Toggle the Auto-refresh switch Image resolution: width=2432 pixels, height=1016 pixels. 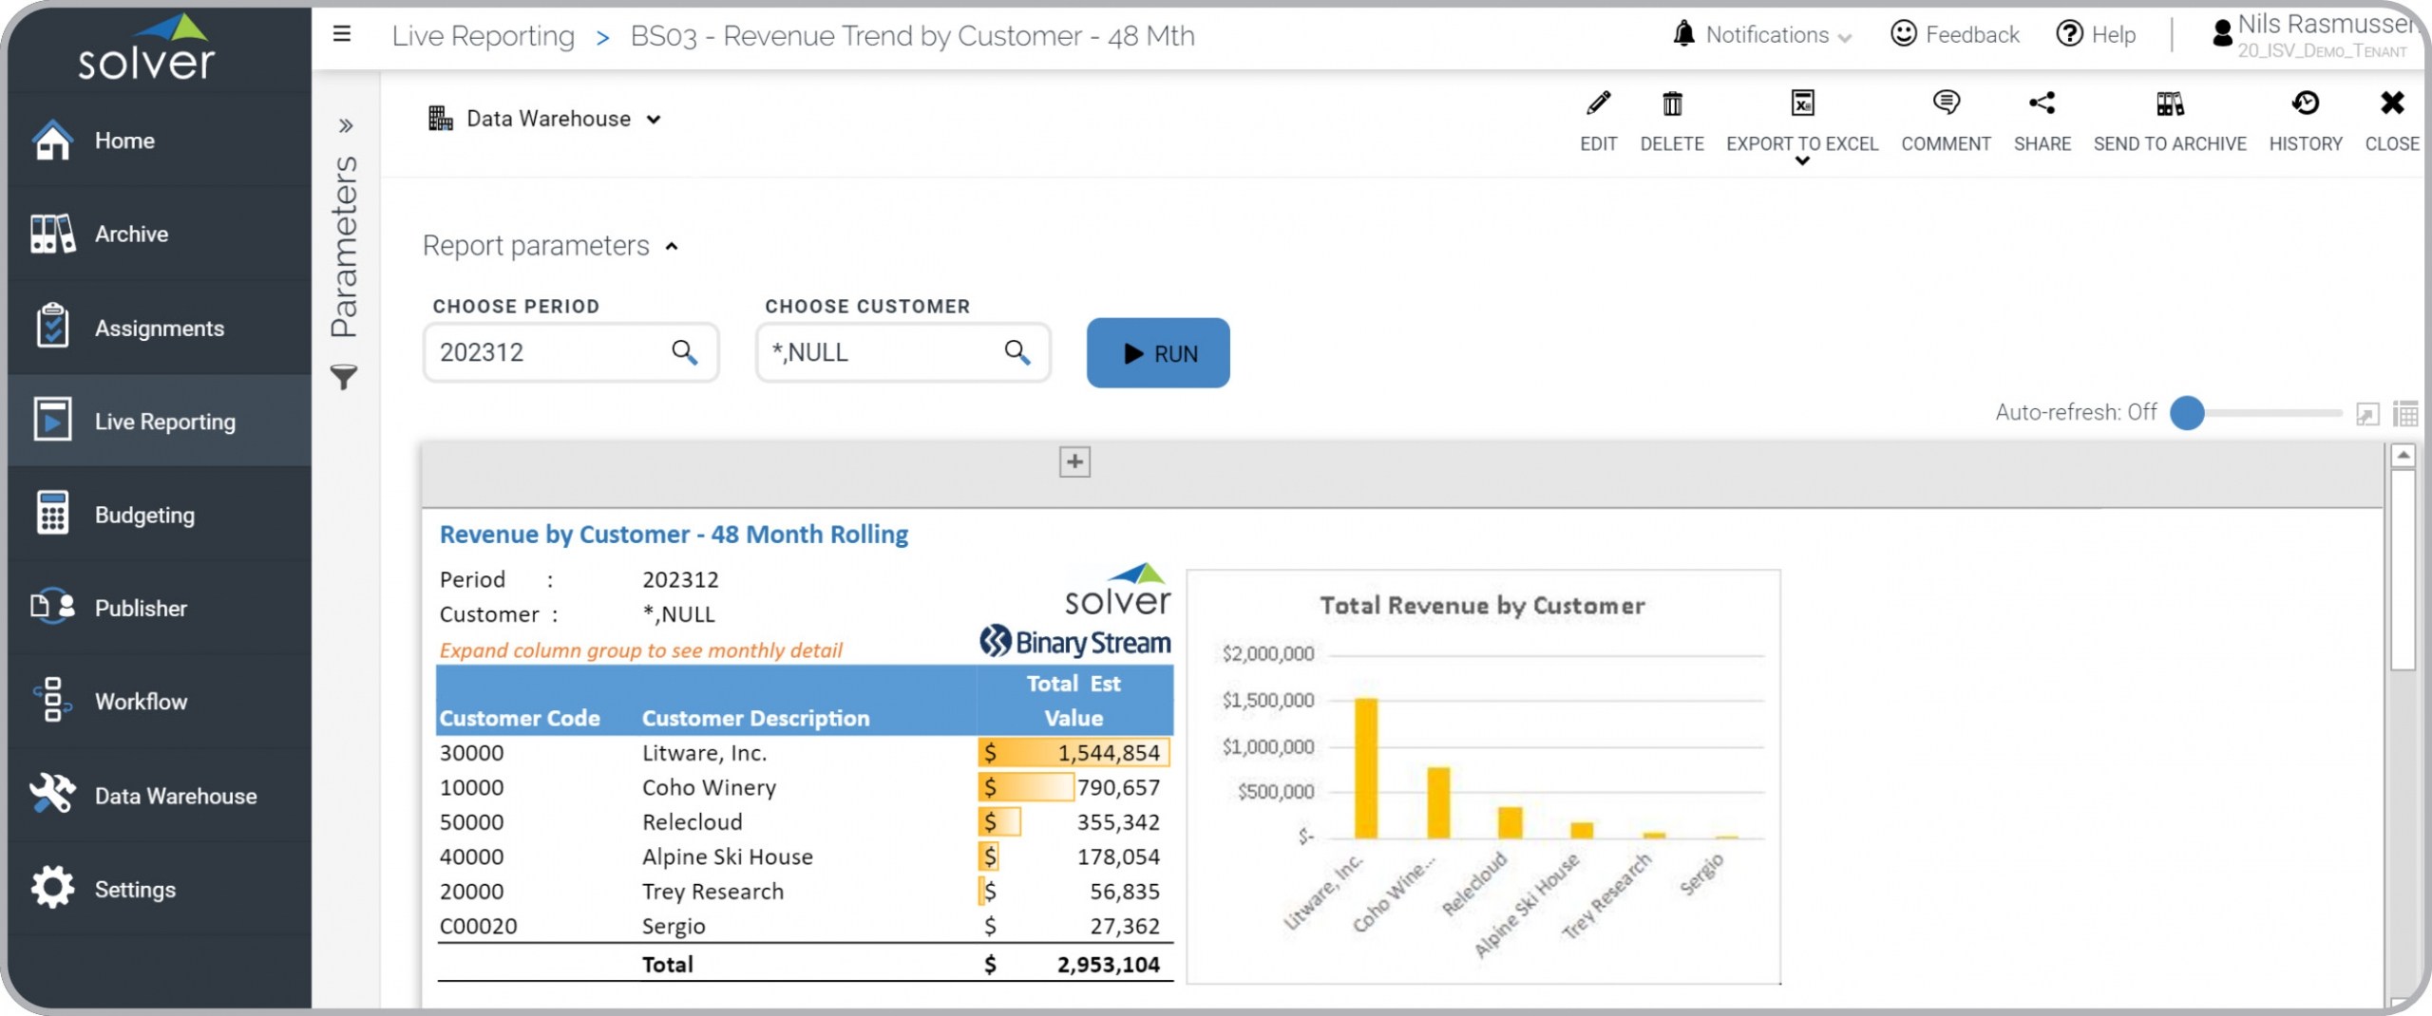point(2188,413)
